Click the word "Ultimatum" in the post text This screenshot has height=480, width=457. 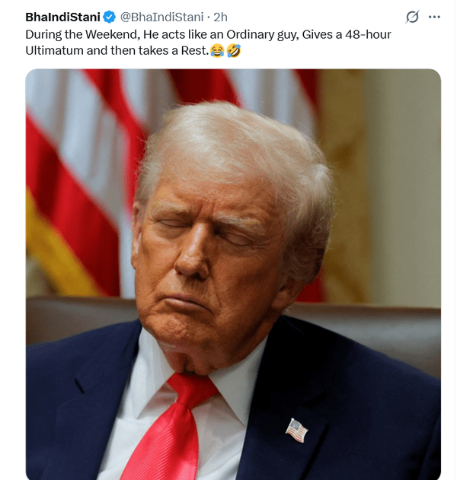[54, 50]
